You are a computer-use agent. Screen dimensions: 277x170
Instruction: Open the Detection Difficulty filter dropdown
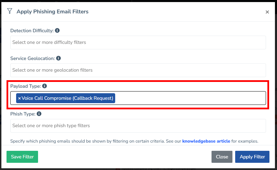[x=138, y=42]
